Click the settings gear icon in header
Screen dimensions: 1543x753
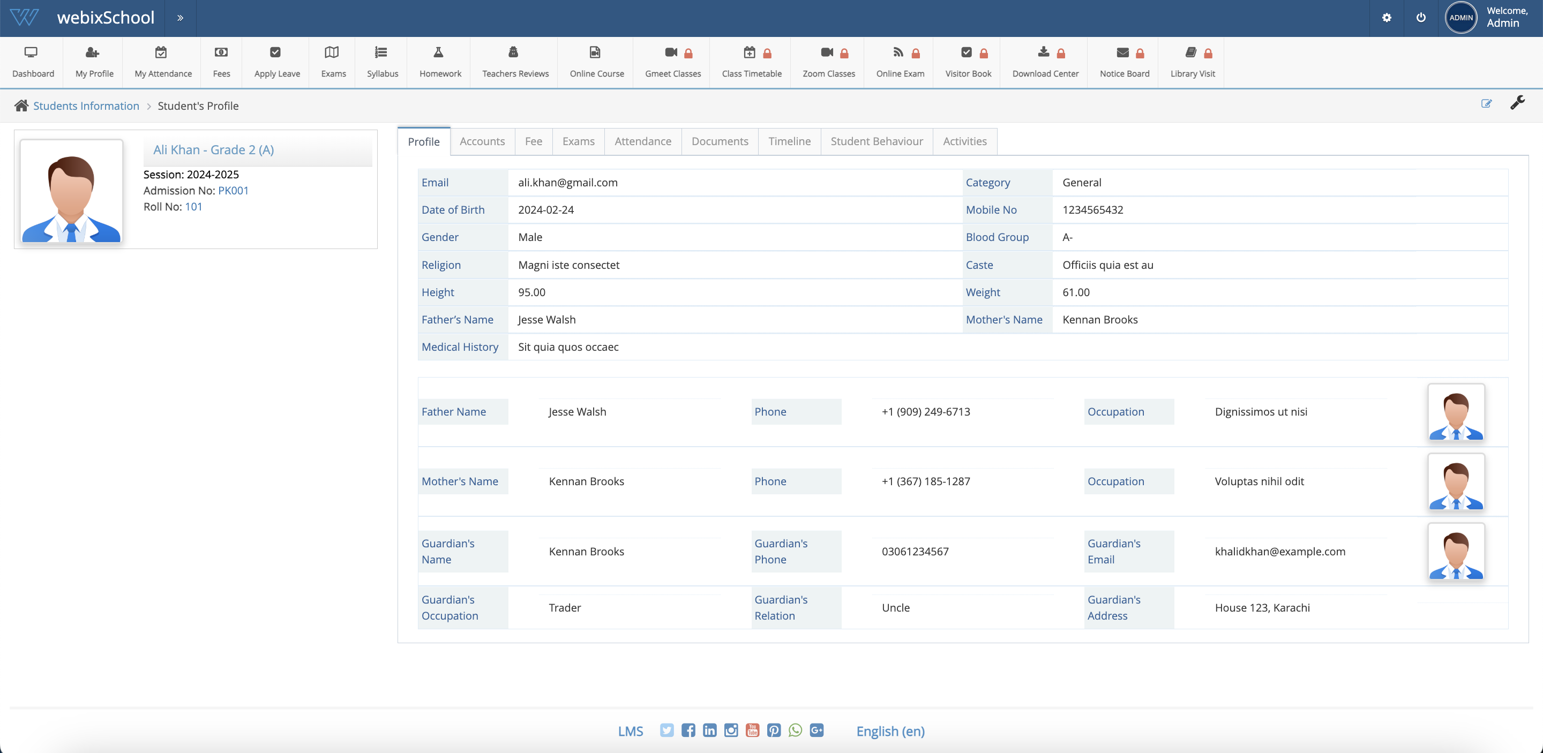(1387, 18)
